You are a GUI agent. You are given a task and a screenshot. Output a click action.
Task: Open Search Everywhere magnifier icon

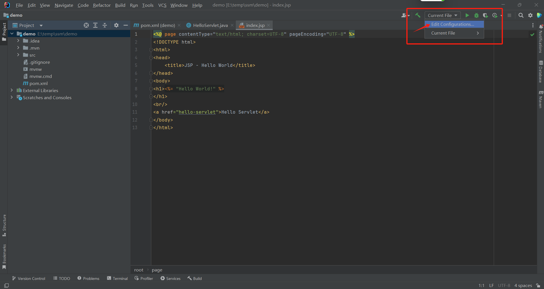(521, 15)
